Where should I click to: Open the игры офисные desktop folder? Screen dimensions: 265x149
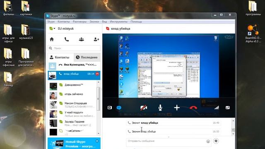pyautogui.click(x=8, y=57)
